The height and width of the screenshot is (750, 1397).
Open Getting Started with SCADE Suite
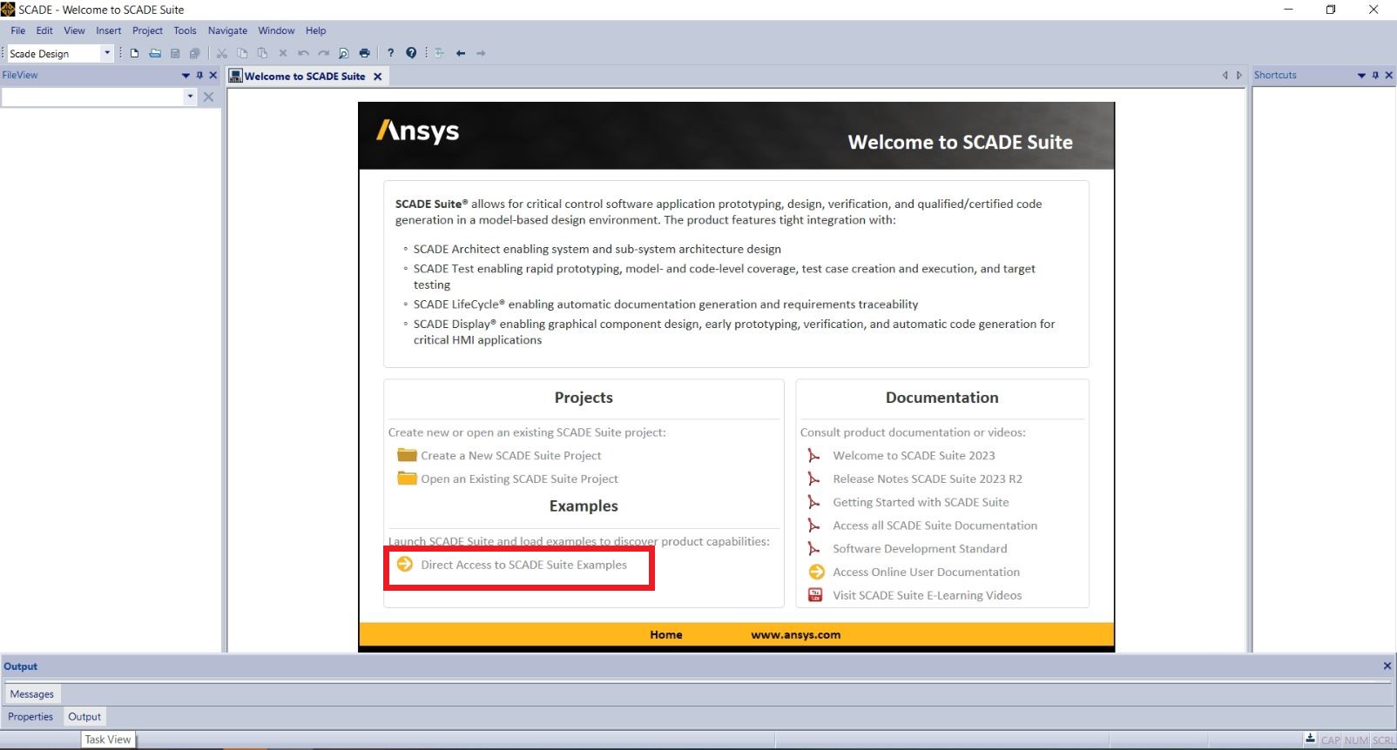tap(921, 502)
